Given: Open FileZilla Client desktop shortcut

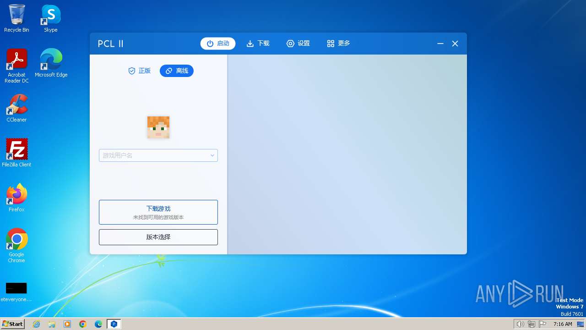Looking at the screenshot, I should pos(16,153).
